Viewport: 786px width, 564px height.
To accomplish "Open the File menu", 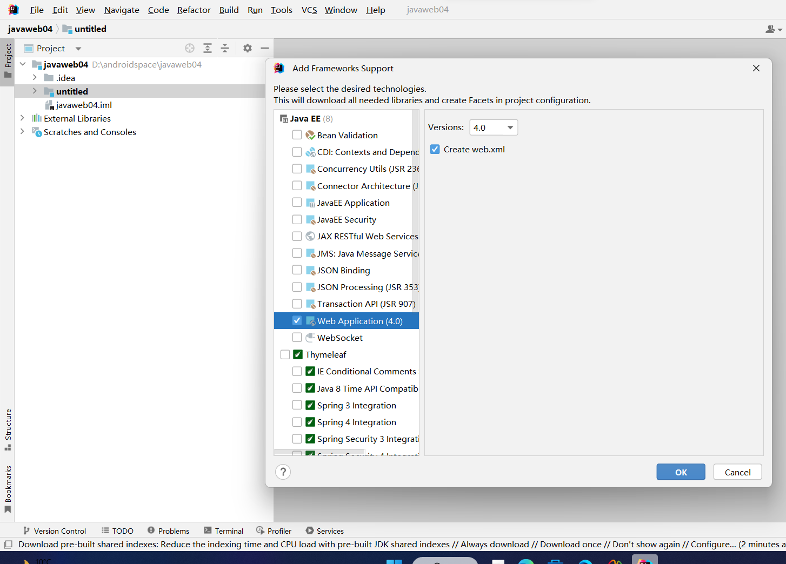I will [37, 10].
